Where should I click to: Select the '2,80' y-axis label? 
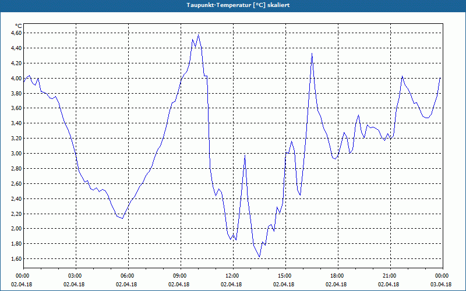click(16, 169)
